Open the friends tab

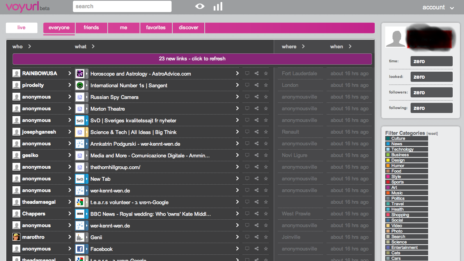91,28
